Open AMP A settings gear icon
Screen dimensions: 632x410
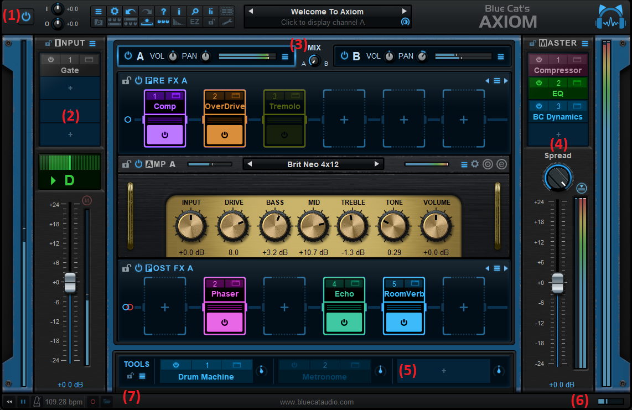click(x=475, y=164)
